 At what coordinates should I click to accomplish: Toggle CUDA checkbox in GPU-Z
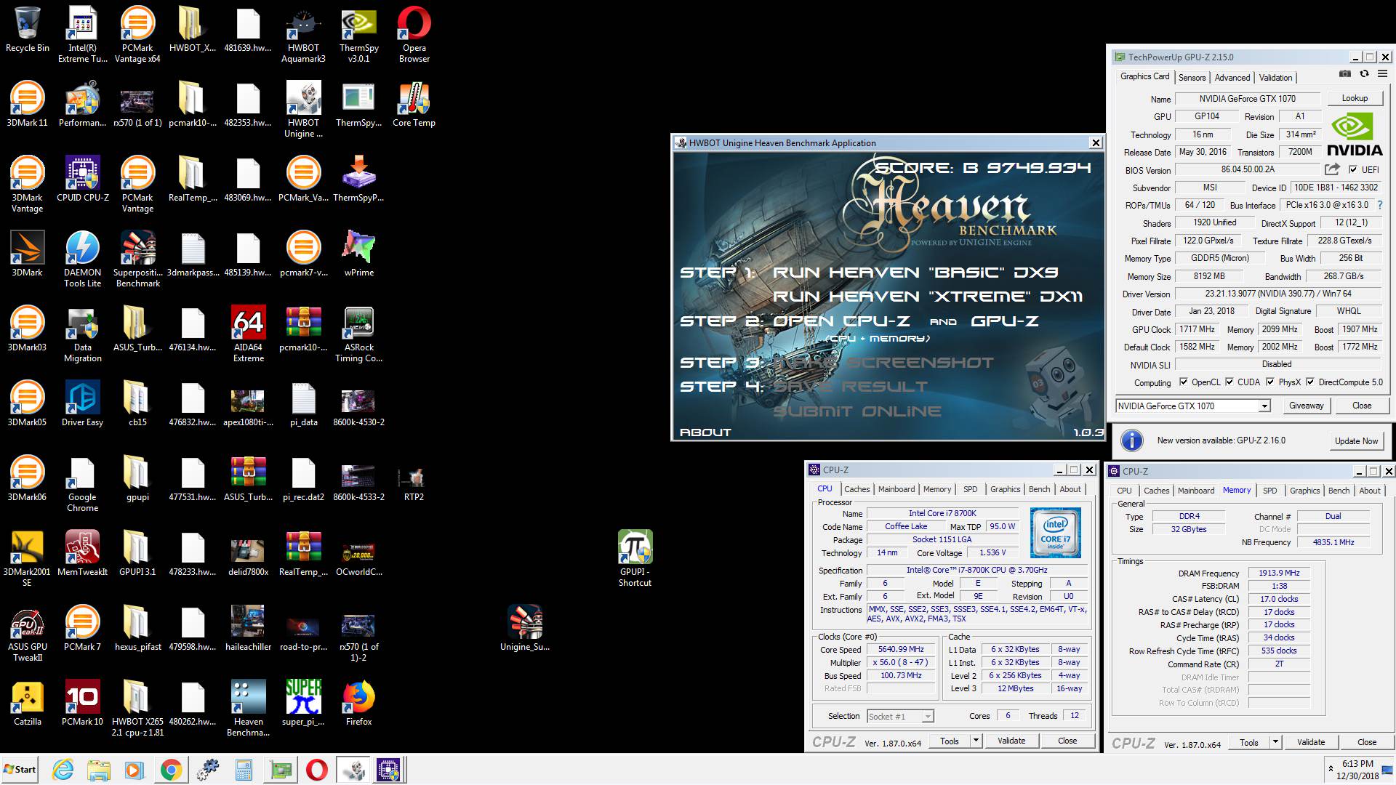pyautogui.click(x=1229, y=382)
